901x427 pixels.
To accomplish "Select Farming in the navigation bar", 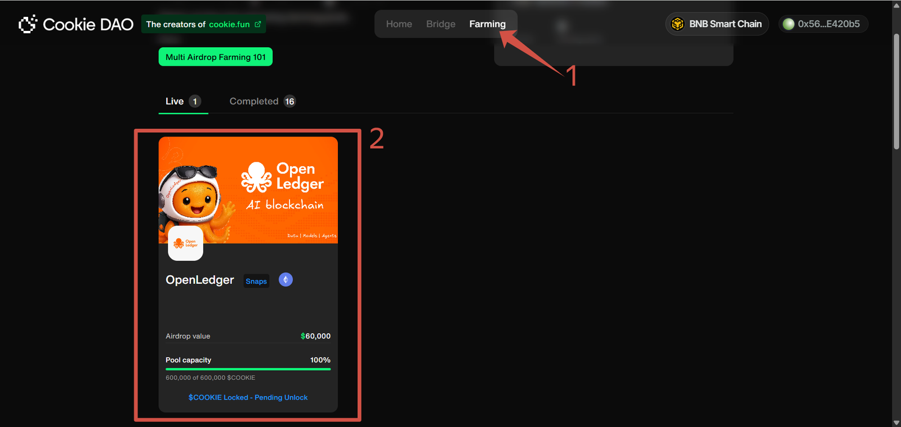I will 487,24.
